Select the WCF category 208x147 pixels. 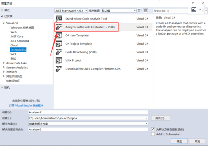13,54
